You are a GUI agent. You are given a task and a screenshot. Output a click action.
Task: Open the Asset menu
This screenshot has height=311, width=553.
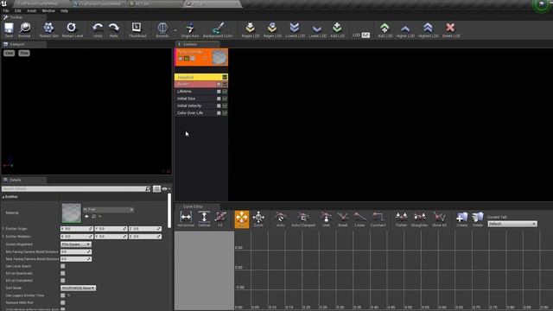point(31,11)
